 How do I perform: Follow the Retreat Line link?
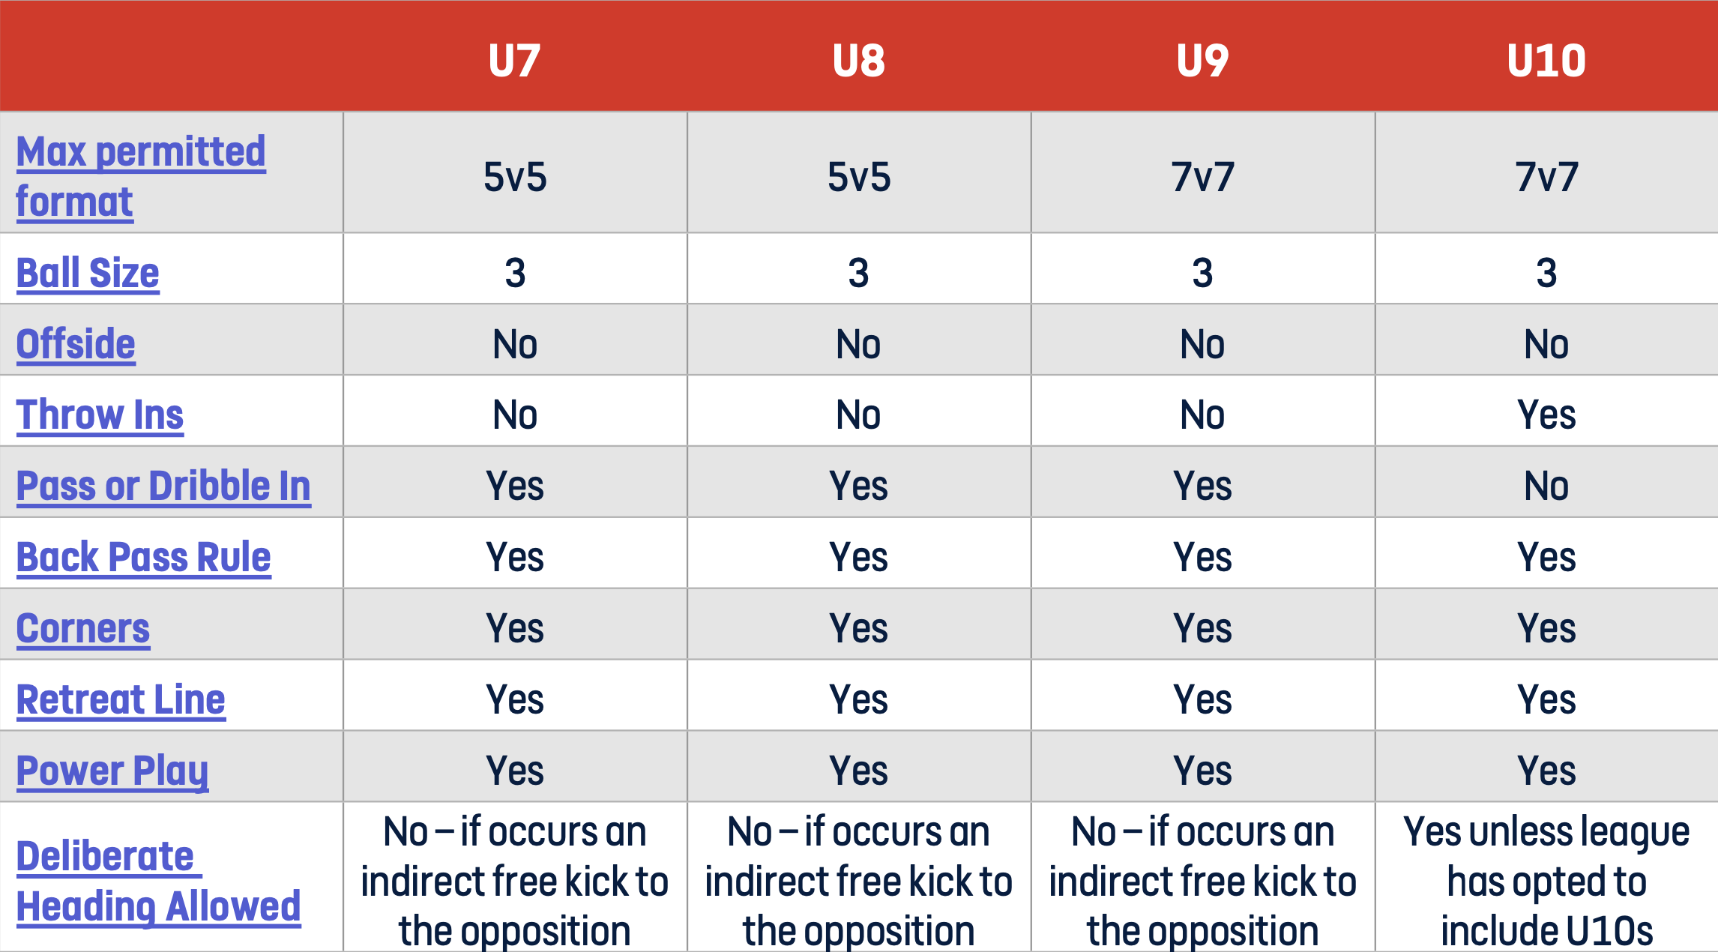(x=121, y=699)
